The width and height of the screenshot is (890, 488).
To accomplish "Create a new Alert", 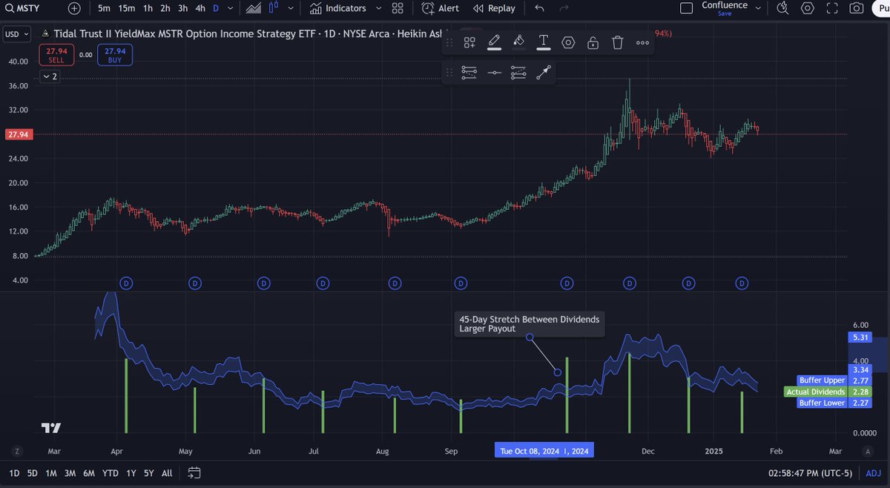I will [x=441, y=8].
